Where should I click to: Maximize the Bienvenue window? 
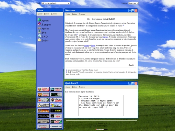click(x=133, y=10)
